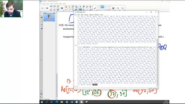
Task: Open the Debug menu in IDLE
Action: click(x=86, y=15)
